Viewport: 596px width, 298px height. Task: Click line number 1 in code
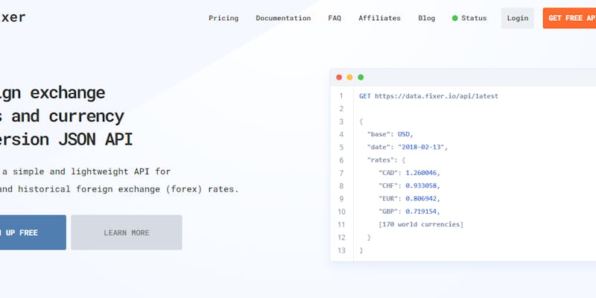pos(341,96)
